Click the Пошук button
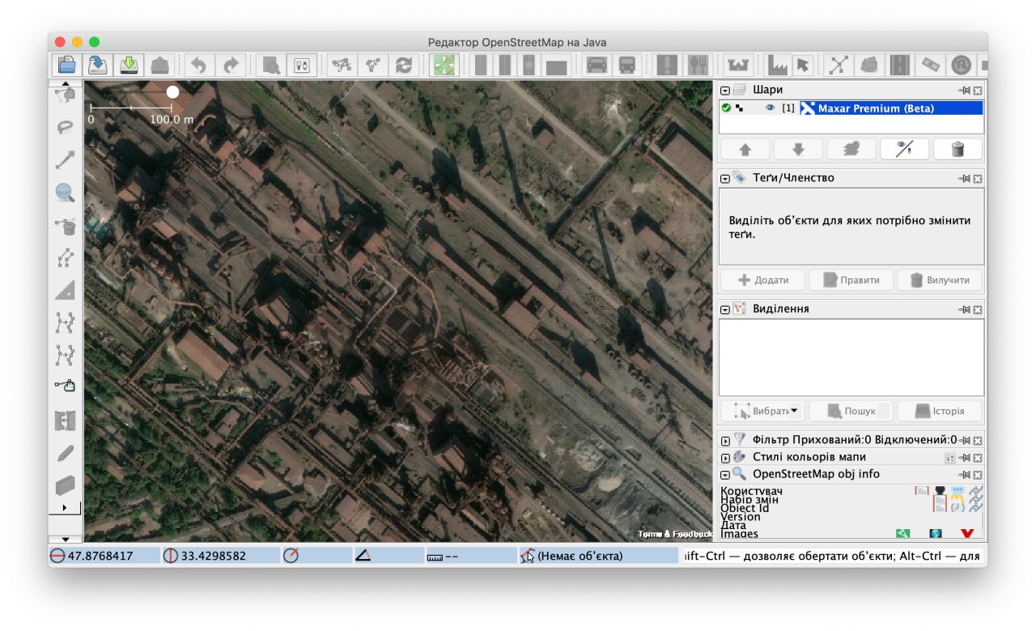Viewport: 1036px width, 631px height. tap(851, 411)
